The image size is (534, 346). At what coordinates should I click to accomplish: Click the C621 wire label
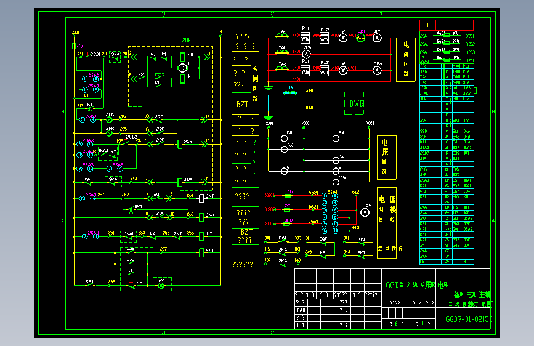pyautogui.click(x=314, y=222)
